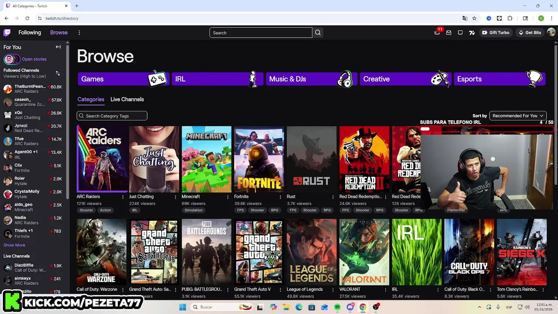
Task: Open the Twitch Turbo icon
Action: pyautogui.click(x=472, y=33)
